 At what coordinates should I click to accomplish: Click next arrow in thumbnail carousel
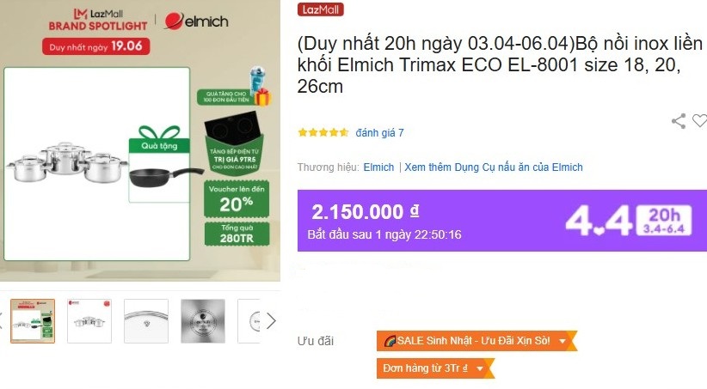[271, 321]
